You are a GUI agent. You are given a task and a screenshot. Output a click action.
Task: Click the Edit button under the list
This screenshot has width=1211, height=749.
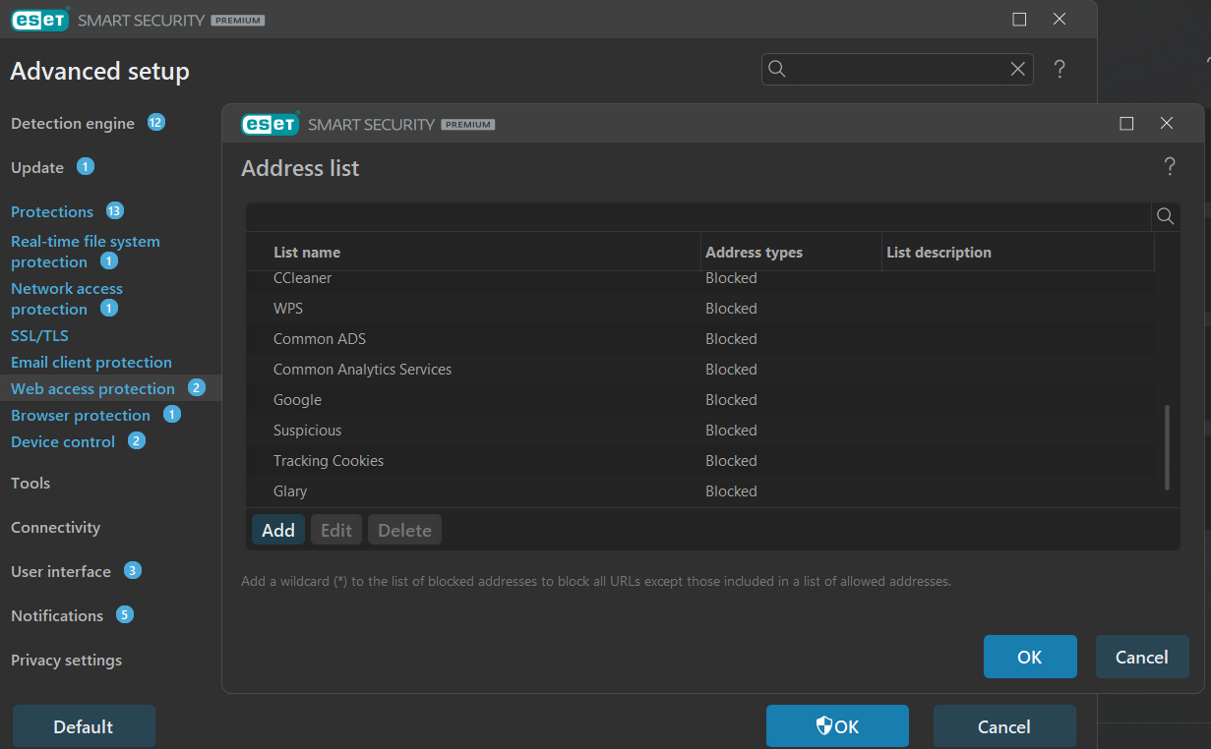336,530
